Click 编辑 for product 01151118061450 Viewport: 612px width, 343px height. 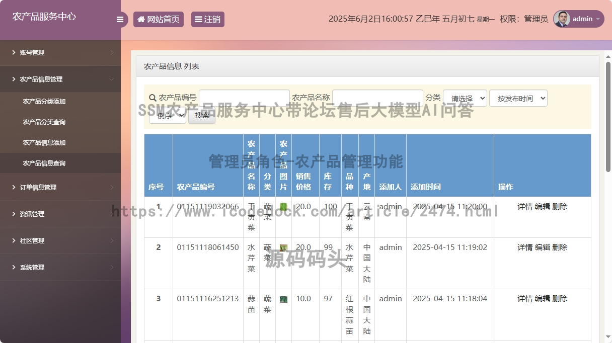(542, 247)
